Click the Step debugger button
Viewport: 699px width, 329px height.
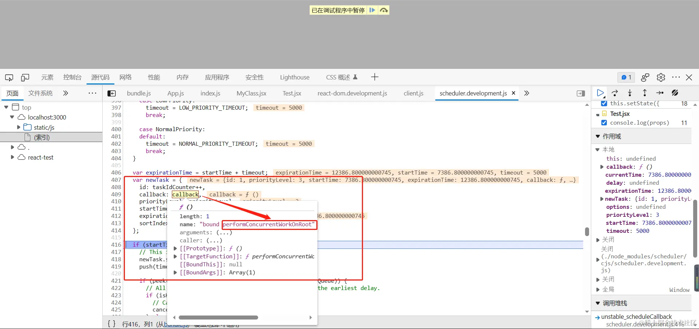click(x=660, y=93)
